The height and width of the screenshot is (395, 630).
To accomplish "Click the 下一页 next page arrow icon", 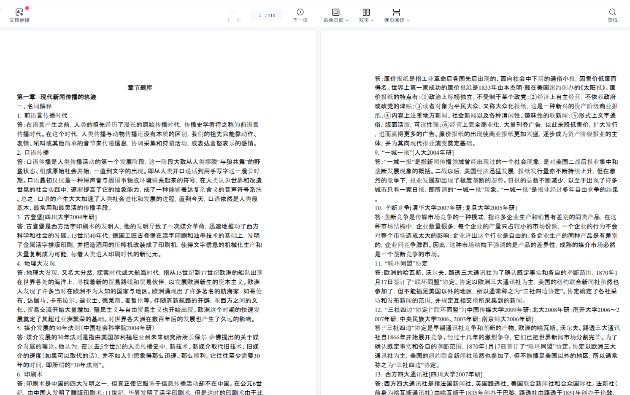I will pyautogui.click(x=300, y=12).
